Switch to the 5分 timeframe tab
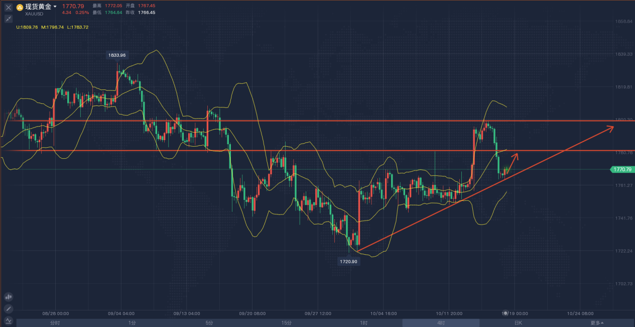Screen dimensions: 635x327 tap(209, 323)
